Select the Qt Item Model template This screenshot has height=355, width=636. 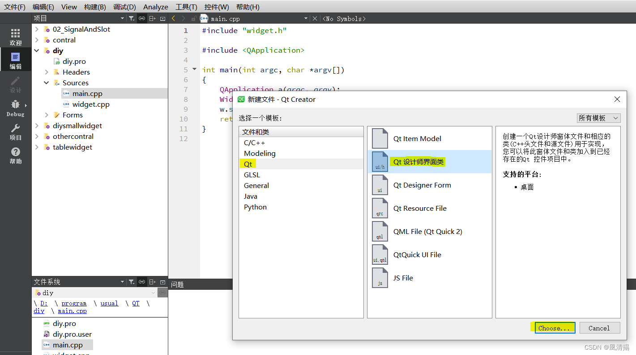tap(429, 138)
